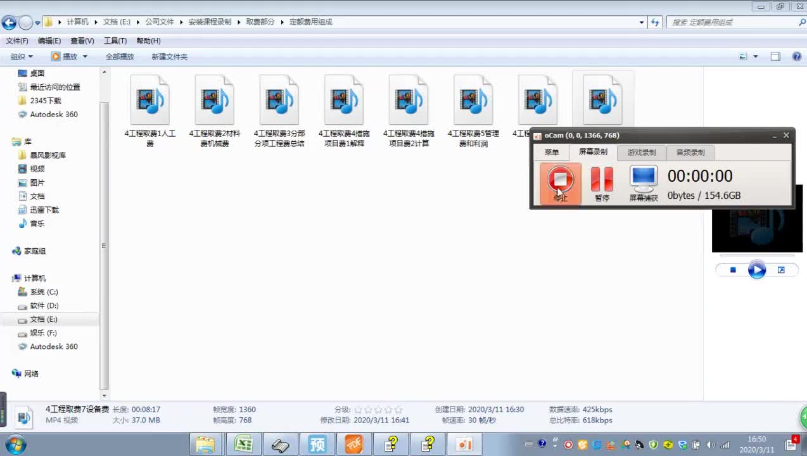Open the oCam taskbar icon
The height and width of the screenshot is (456, 807).
coord(465,445)
